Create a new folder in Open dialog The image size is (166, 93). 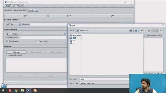click(x=149, y=30)
